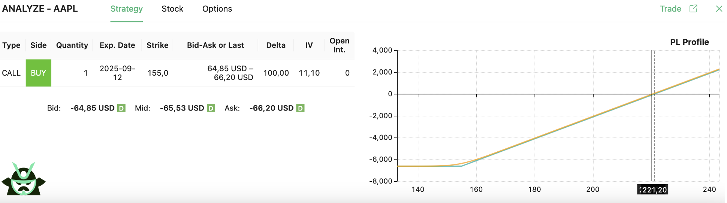Screen dimensions: 727x203
Task: Close the Analyze AAPL panel
Action: coord(719,9)
